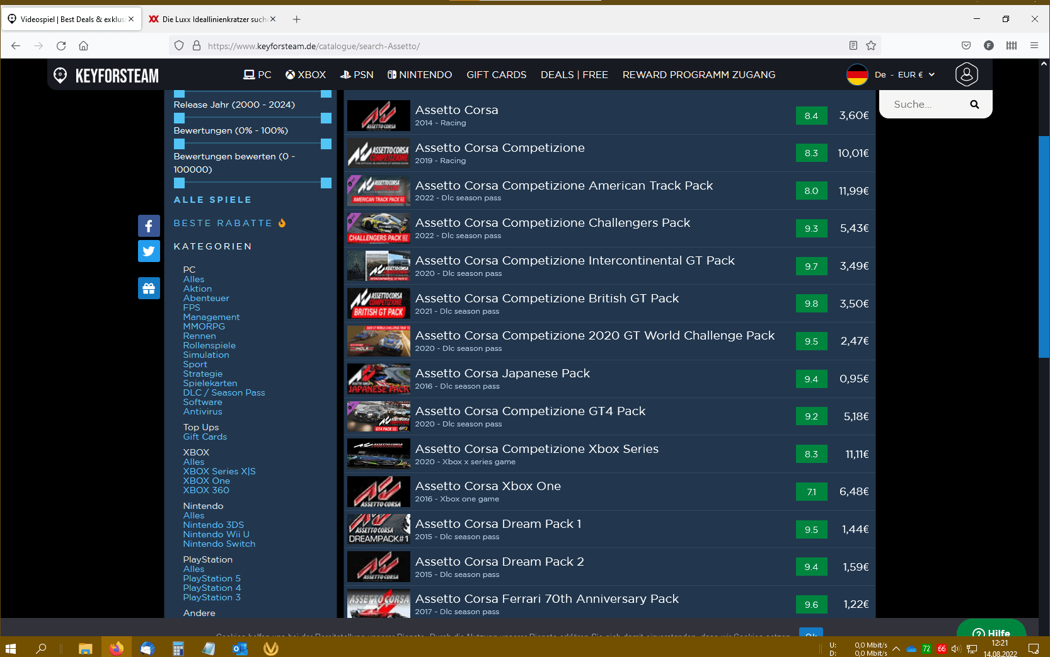Open Assetto Corsa Japanese Pack thumbnail

pyautogui.click(x=379, y=379)
